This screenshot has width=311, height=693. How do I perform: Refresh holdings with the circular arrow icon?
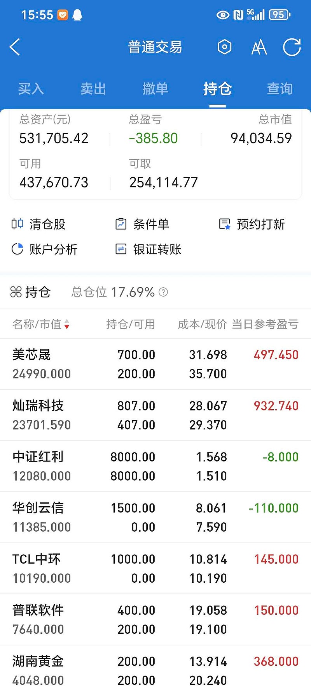click(292, 47)
